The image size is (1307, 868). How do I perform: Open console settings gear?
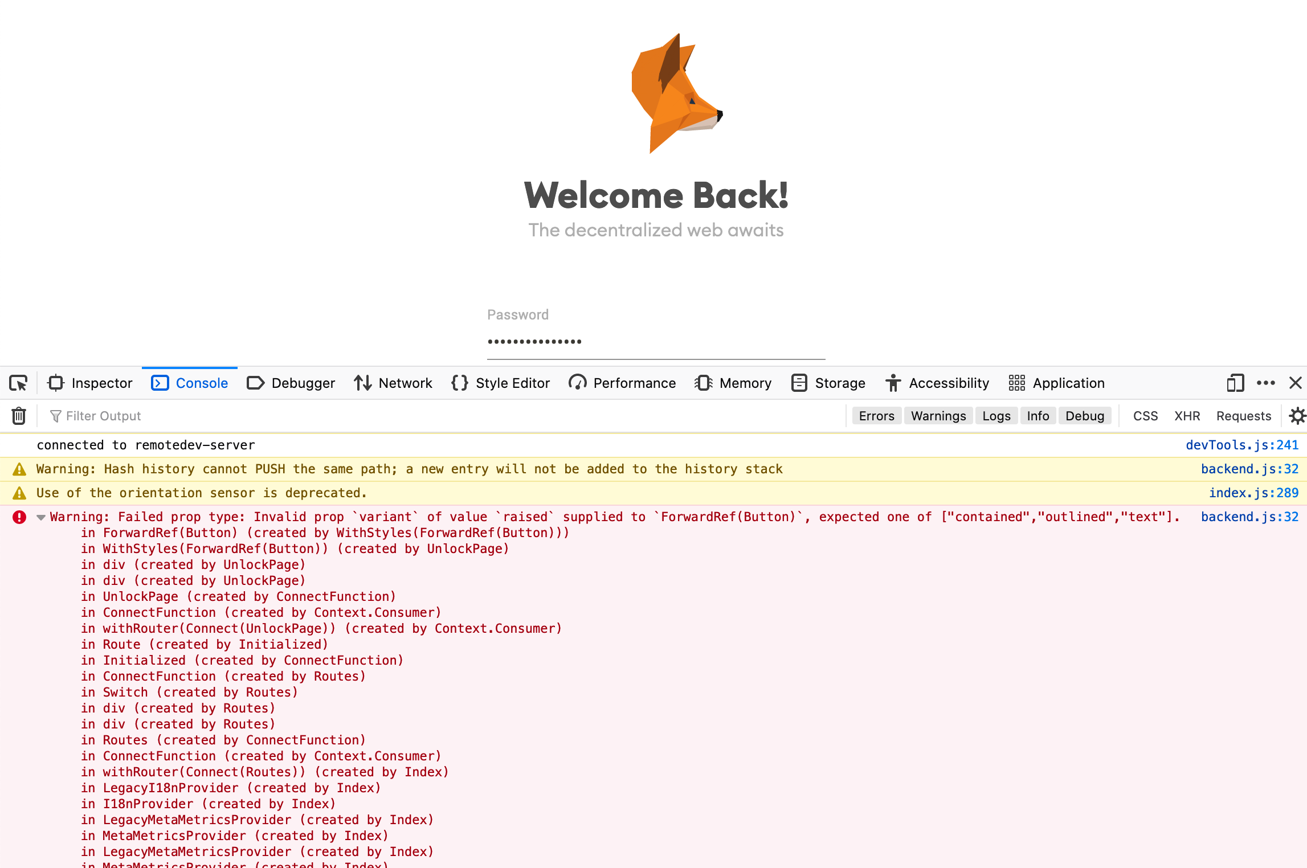click(1297, 416)
